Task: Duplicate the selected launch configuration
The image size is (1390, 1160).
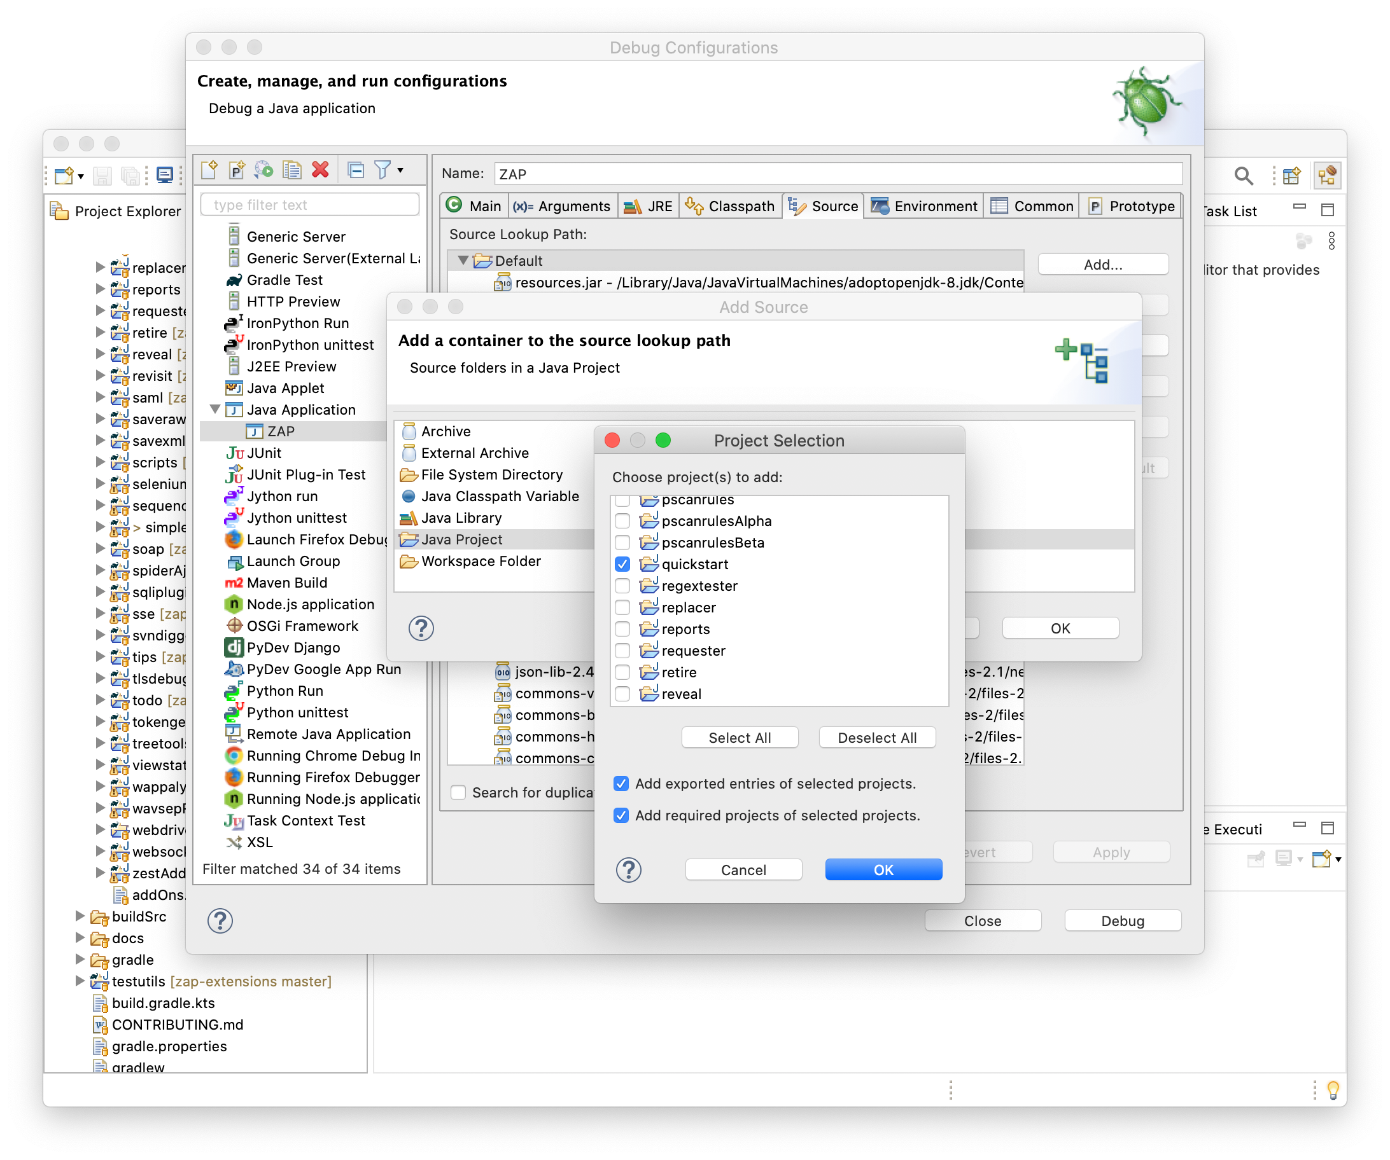Action: point(291,170)
